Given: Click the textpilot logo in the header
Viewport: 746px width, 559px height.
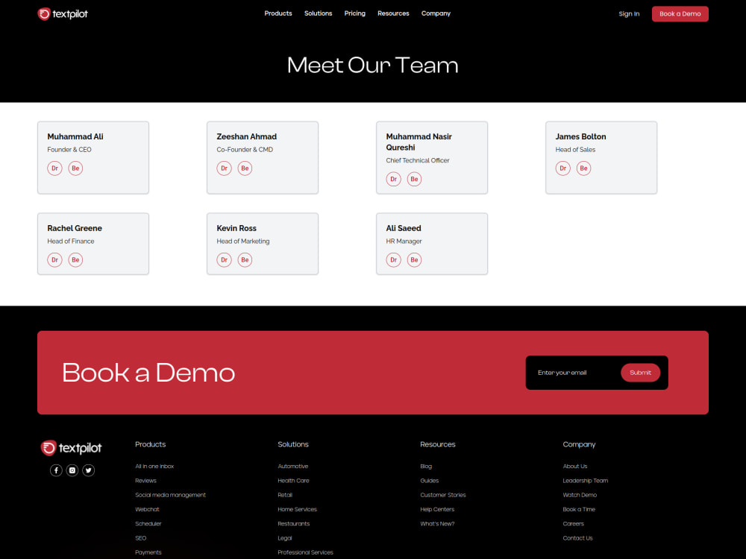Looking at the screenshot, I should (63, 13).
